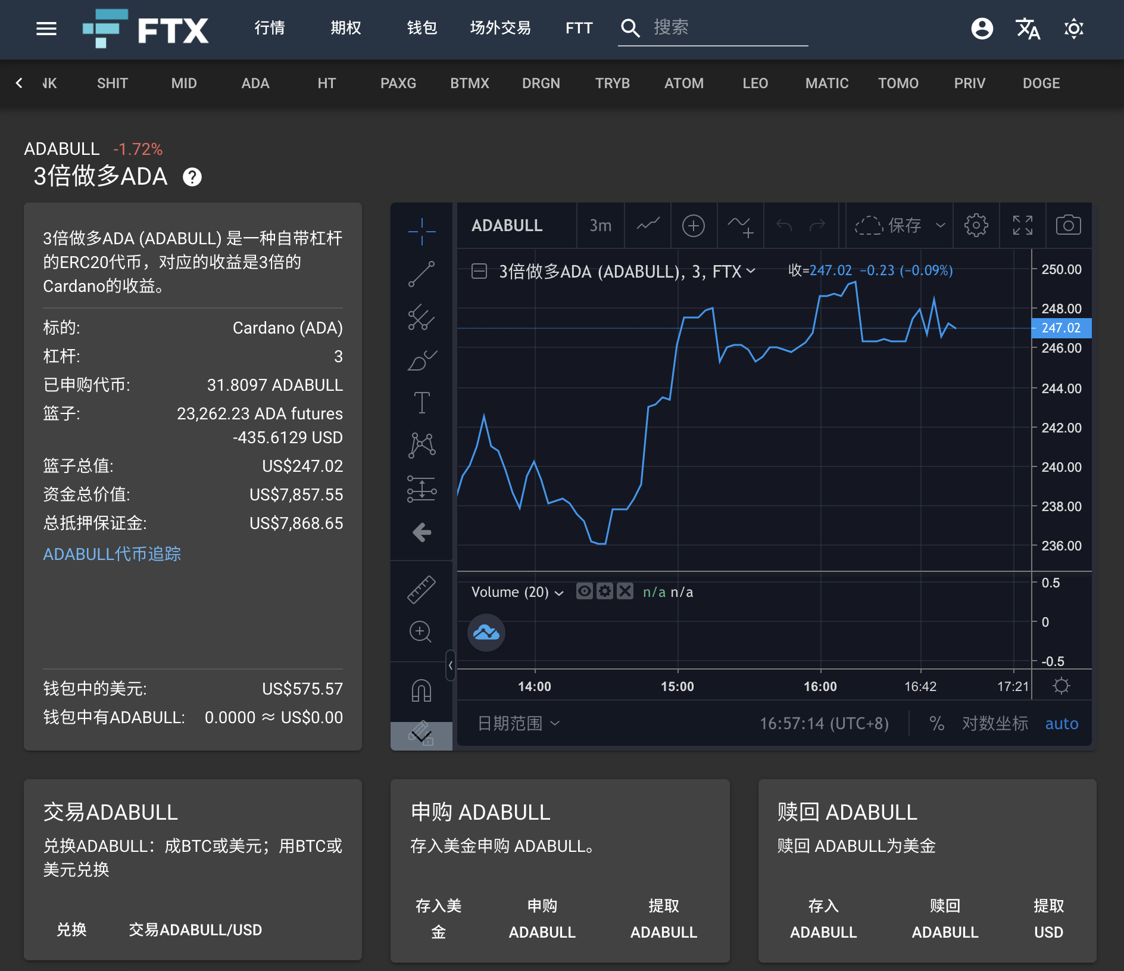Click the redo arrow in chart header
The width and height of the screenshot is (1124, 971).
[x=817, y=225]
